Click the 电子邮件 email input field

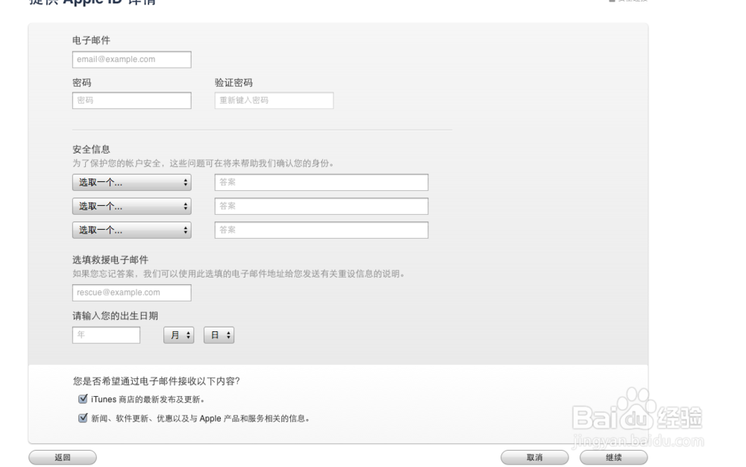132,60
